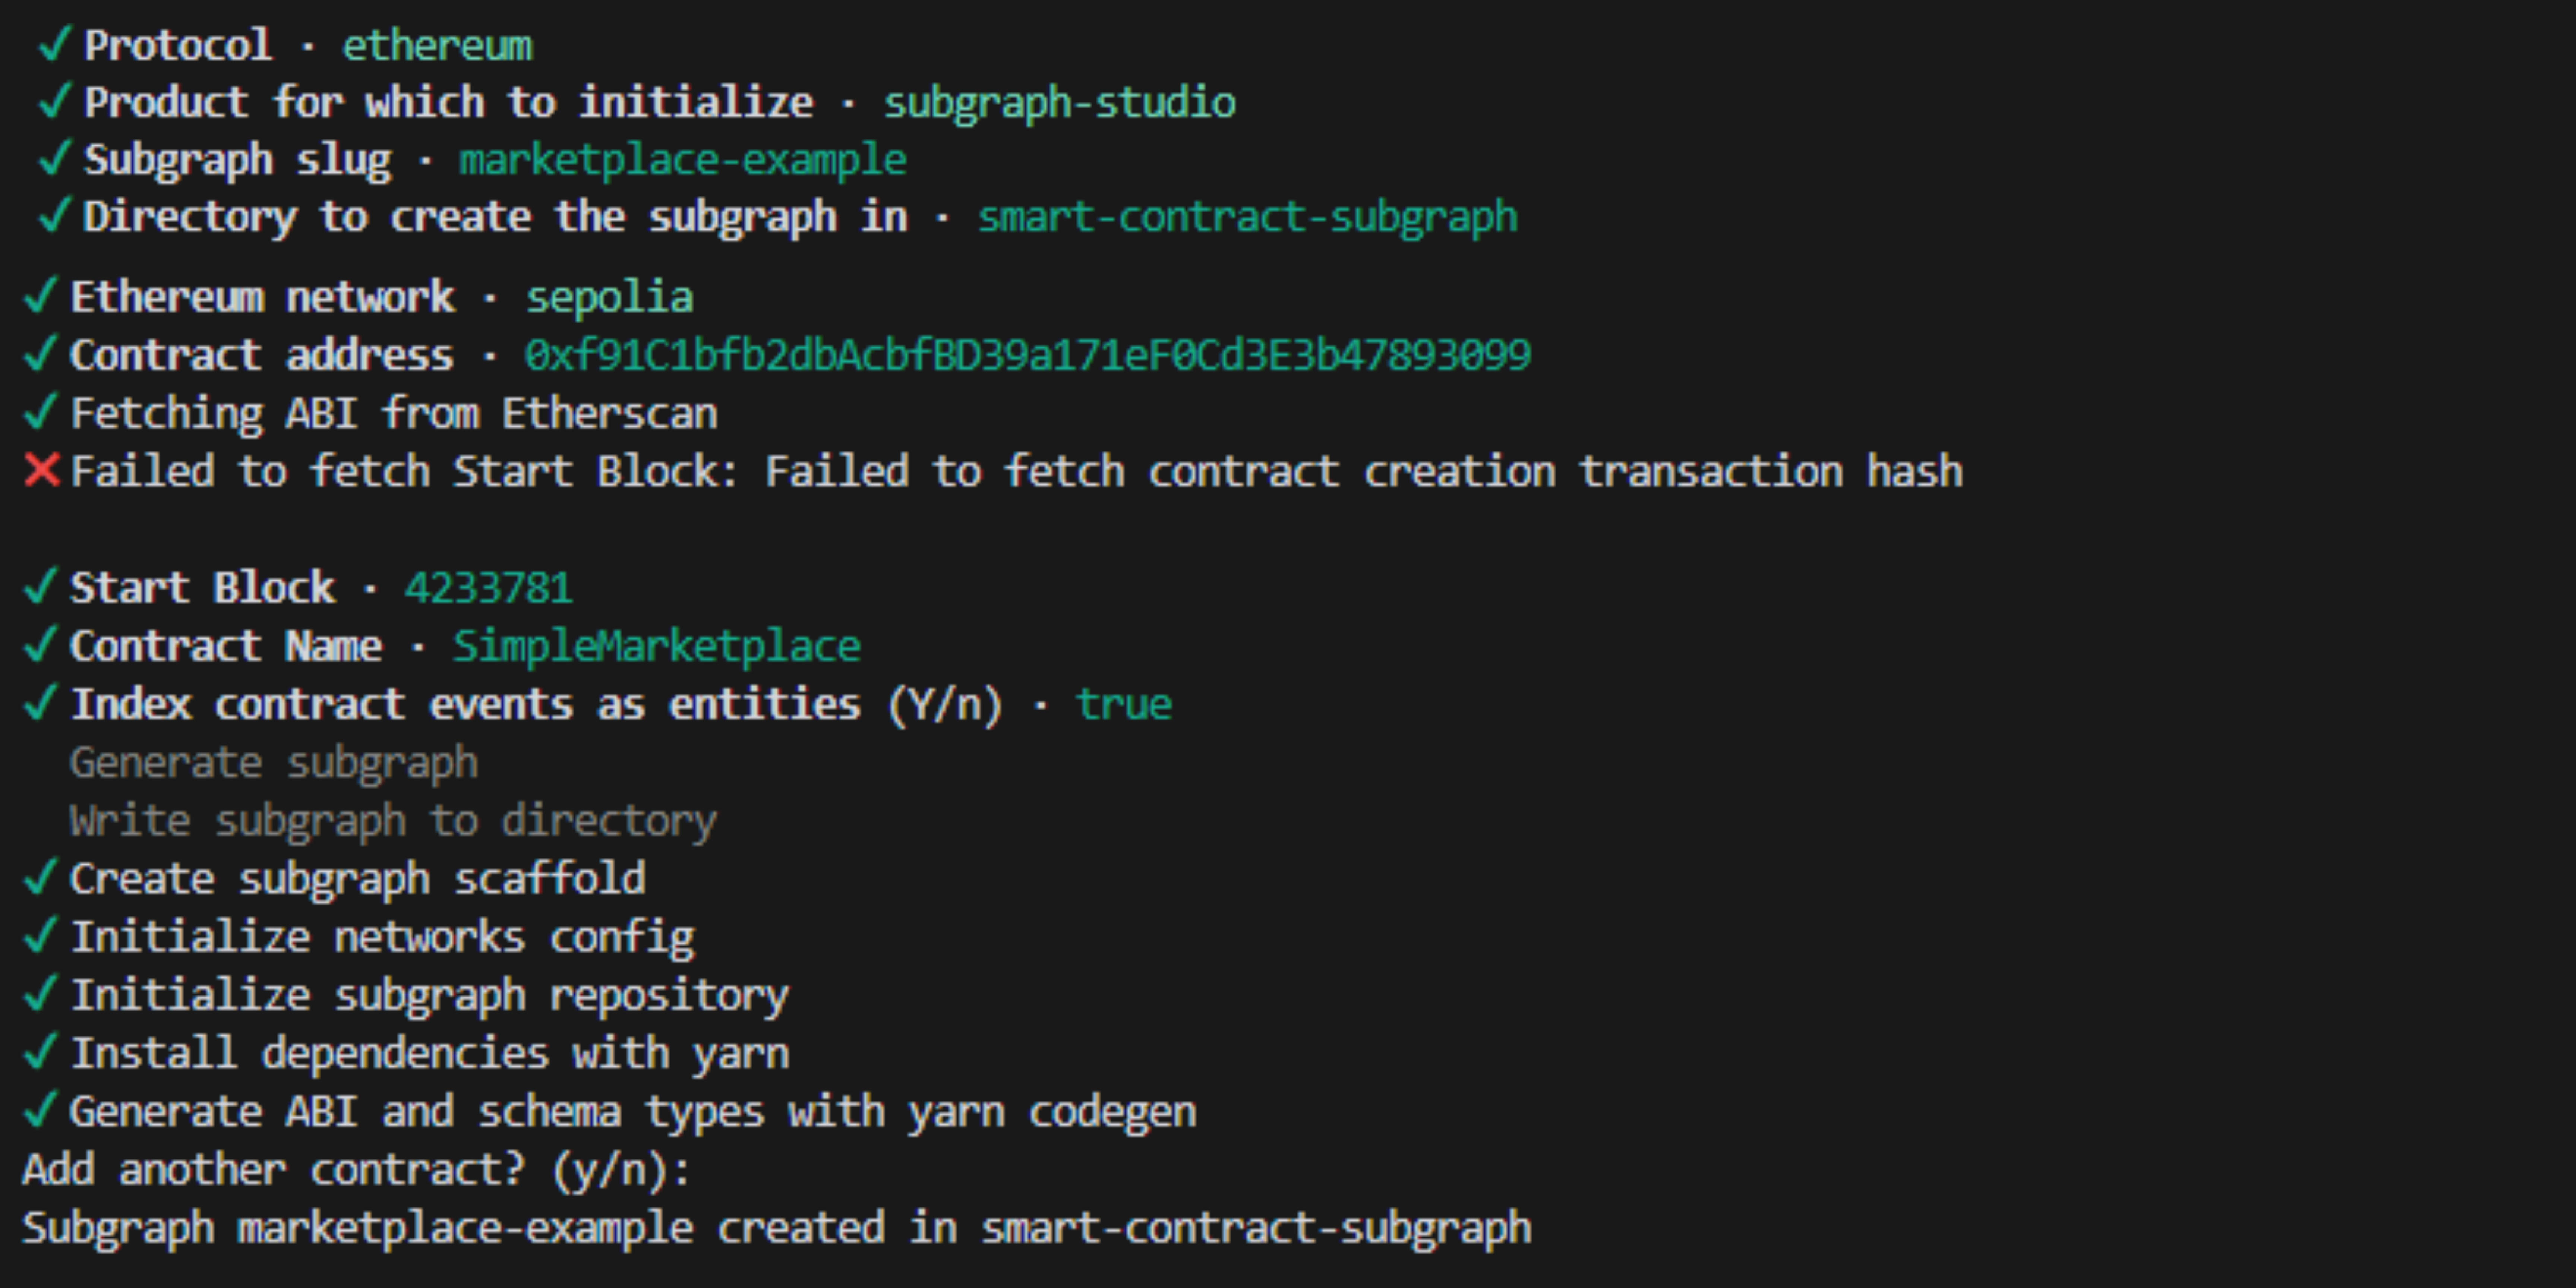The width and height of the screenshot is (2576, 1288).
Task: Click the contract address 0xf91C… value
Action: click(1027, 355)
